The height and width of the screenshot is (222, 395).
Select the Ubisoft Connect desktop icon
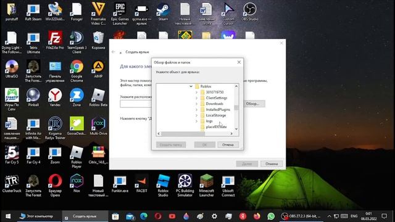pyautogui.click(x=228, y=185)
